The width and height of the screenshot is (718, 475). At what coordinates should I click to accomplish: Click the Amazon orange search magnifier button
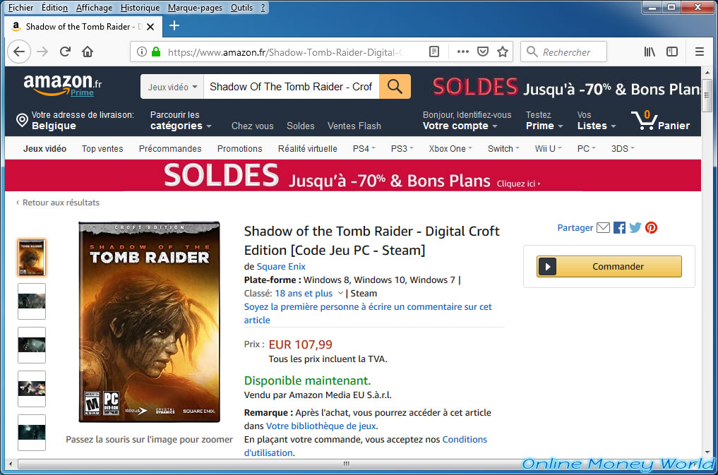[x=395, y=87]
